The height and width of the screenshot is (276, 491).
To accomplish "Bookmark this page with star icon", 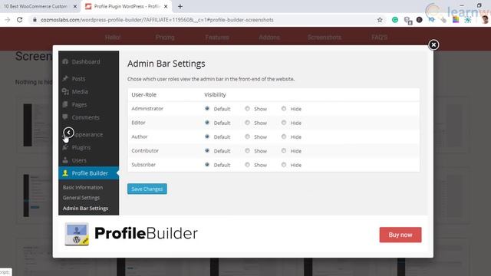I will coord(380,20).
